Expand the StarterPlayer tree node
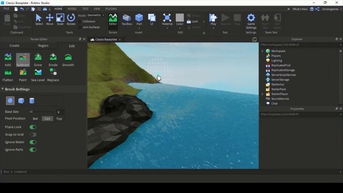 262,94
